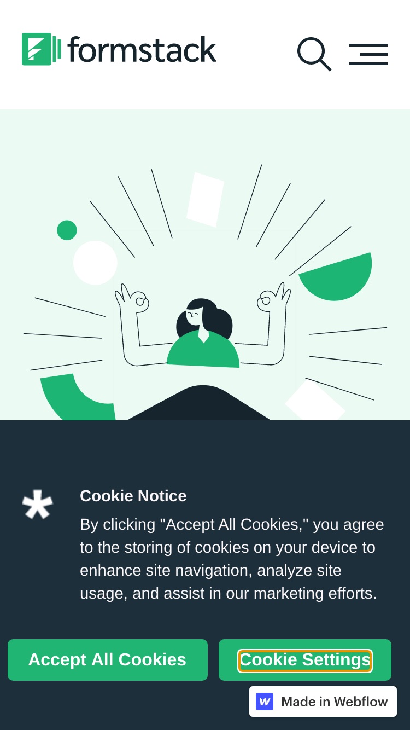Click the Cookie Notice heading
Screen dimensions: 410x730
click(x=133, y=496)
